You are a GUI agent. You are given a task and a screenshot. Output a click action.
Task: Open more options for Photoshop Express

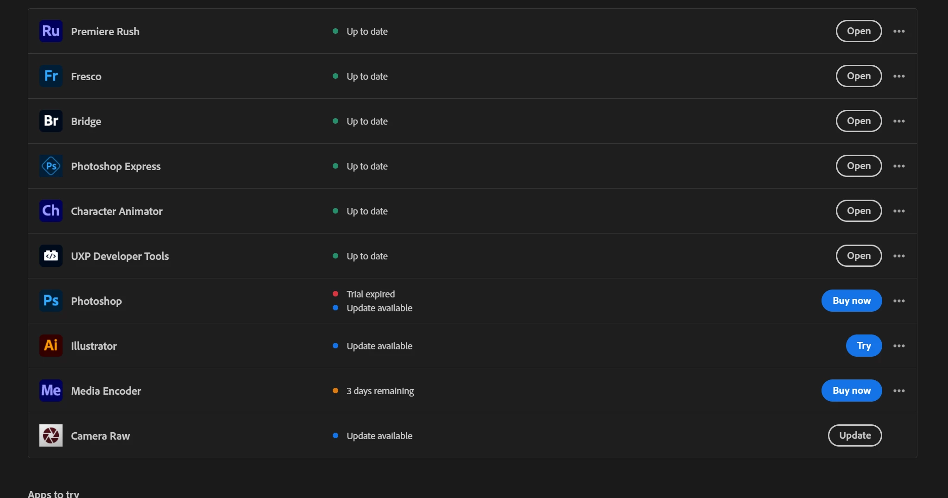(x=899, y=166)
